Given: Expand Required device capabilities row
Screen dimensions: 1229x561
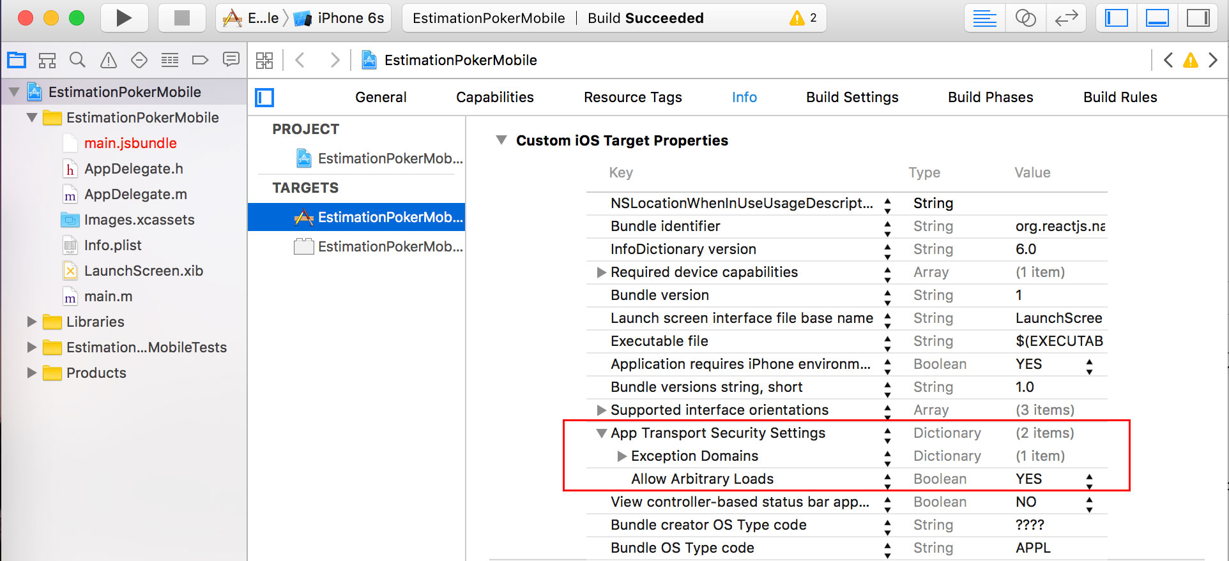Looking at the screenshot, I should click(601, 272).
